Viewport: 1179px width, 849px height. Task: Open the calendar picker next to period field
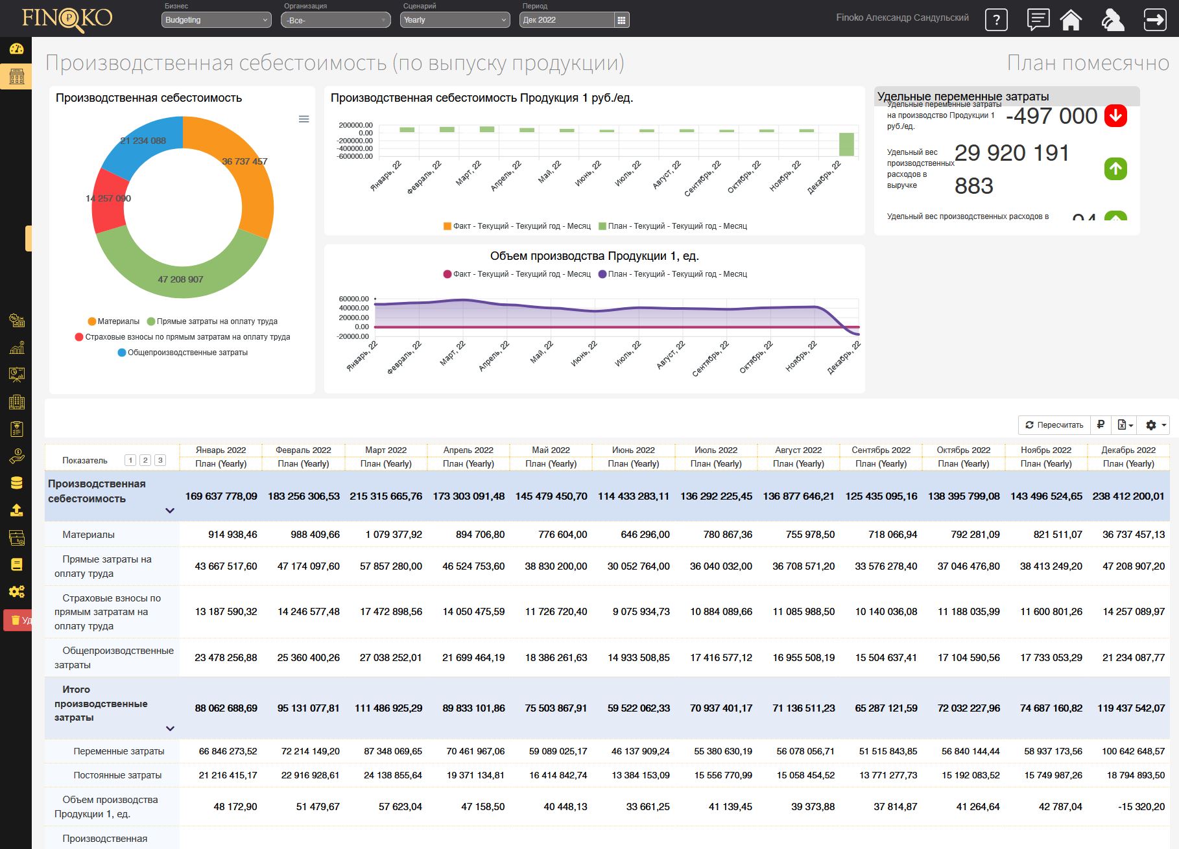(621, 20)
